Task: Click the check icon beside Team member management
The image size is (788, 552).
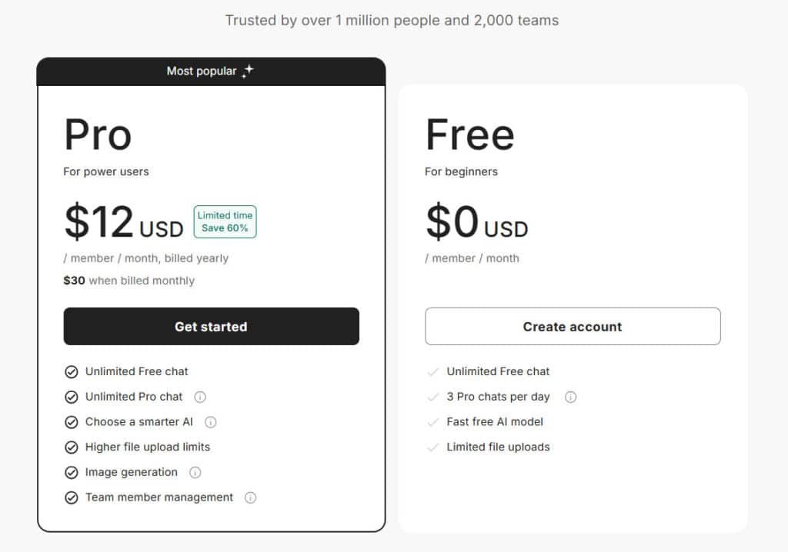Action: 72,497
